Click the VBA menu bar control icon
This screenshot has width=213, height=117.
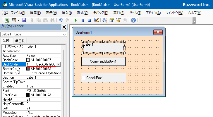[x=6, y=13]
